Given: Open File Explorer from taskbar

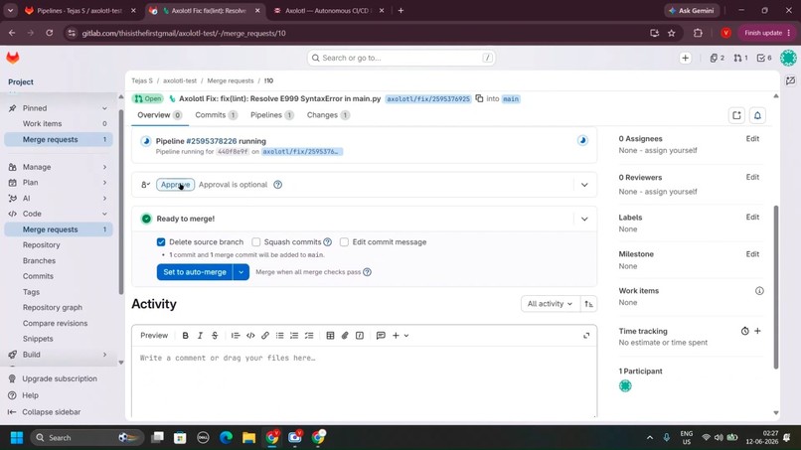Looking at the screenshot, I should click(x=248, y=438).
